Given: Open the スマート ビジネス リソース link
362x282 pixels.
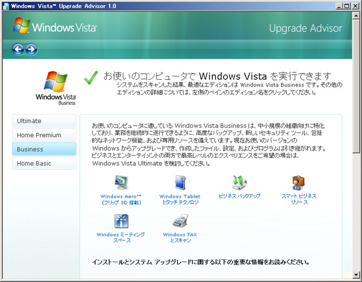Looking at the screenshot, I should point(299,199).
